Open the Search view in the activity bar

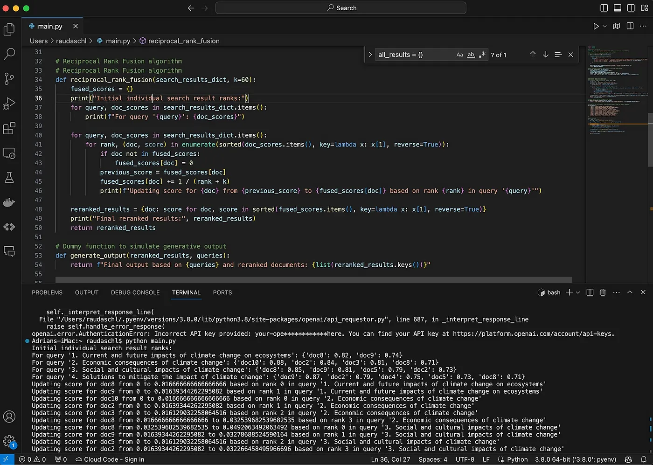(9, 54)
